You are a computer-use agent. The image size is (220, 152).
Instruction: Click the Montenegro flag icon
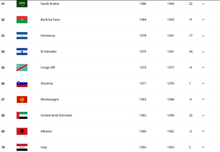pyautogui.click(x=22, y=100)
